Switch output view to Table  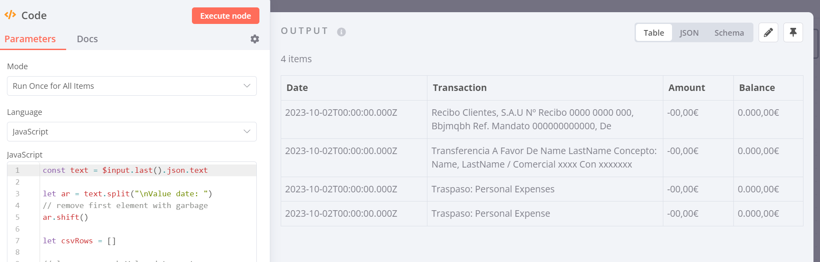click(654, 33)
